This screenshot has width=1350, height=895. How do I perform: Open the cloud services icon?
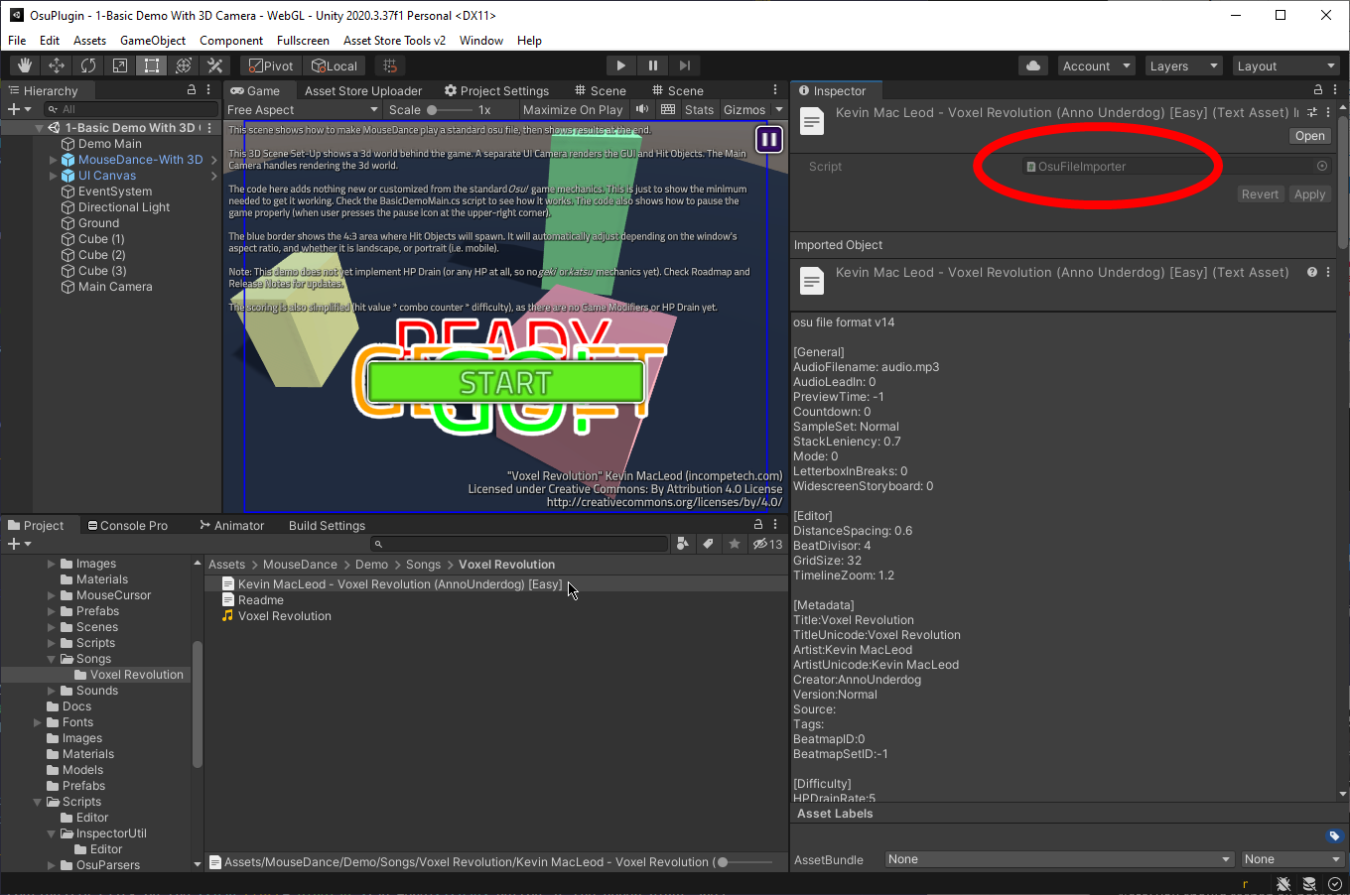(1033, 65)
